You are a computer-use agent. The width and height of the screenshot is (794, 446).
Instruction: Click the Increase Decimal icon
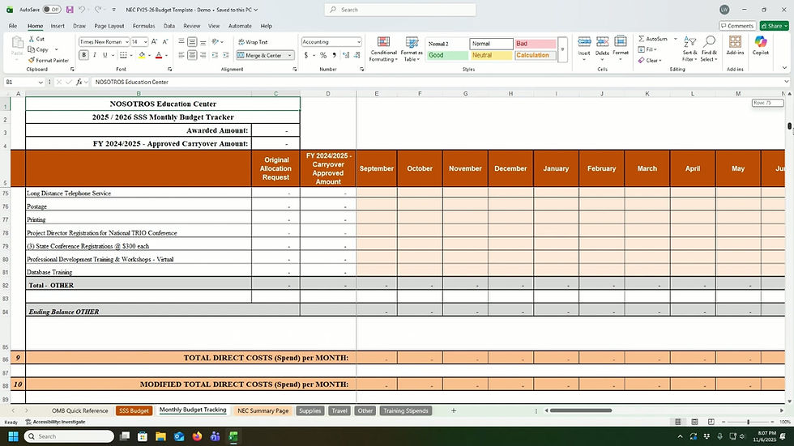click(346, 55)
